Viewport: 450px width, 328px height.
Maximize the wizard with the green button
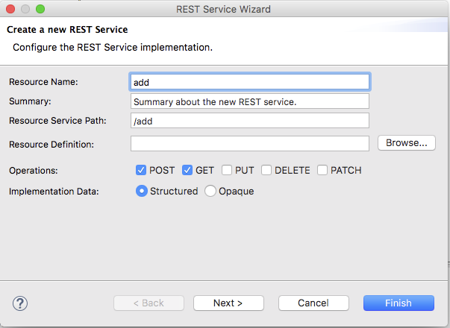[x=40, y=9]
